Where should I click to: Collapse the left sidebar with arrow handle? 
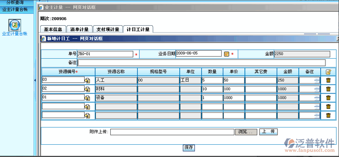tap(35, 80)
